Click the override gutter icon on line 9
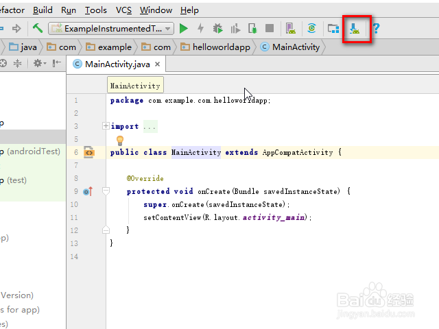 (88, 192)
